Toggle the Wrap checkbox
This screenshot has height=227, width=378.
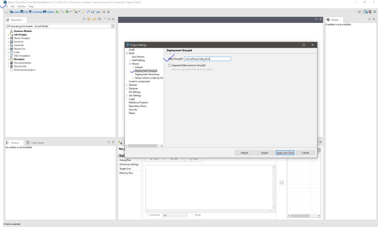[193, 215]
